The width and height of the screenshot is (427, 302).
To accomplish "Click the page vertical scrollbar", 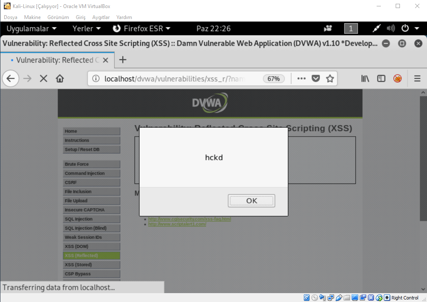I will coord(423,156).
